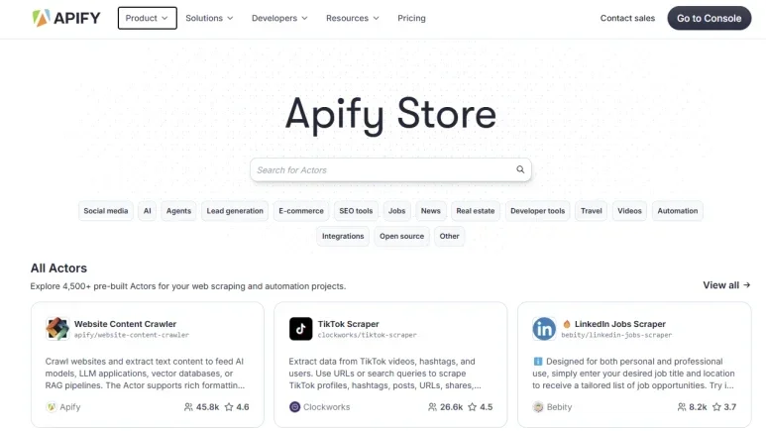
Task: Expand the Product dropdown menu
Action: point(147,18)
